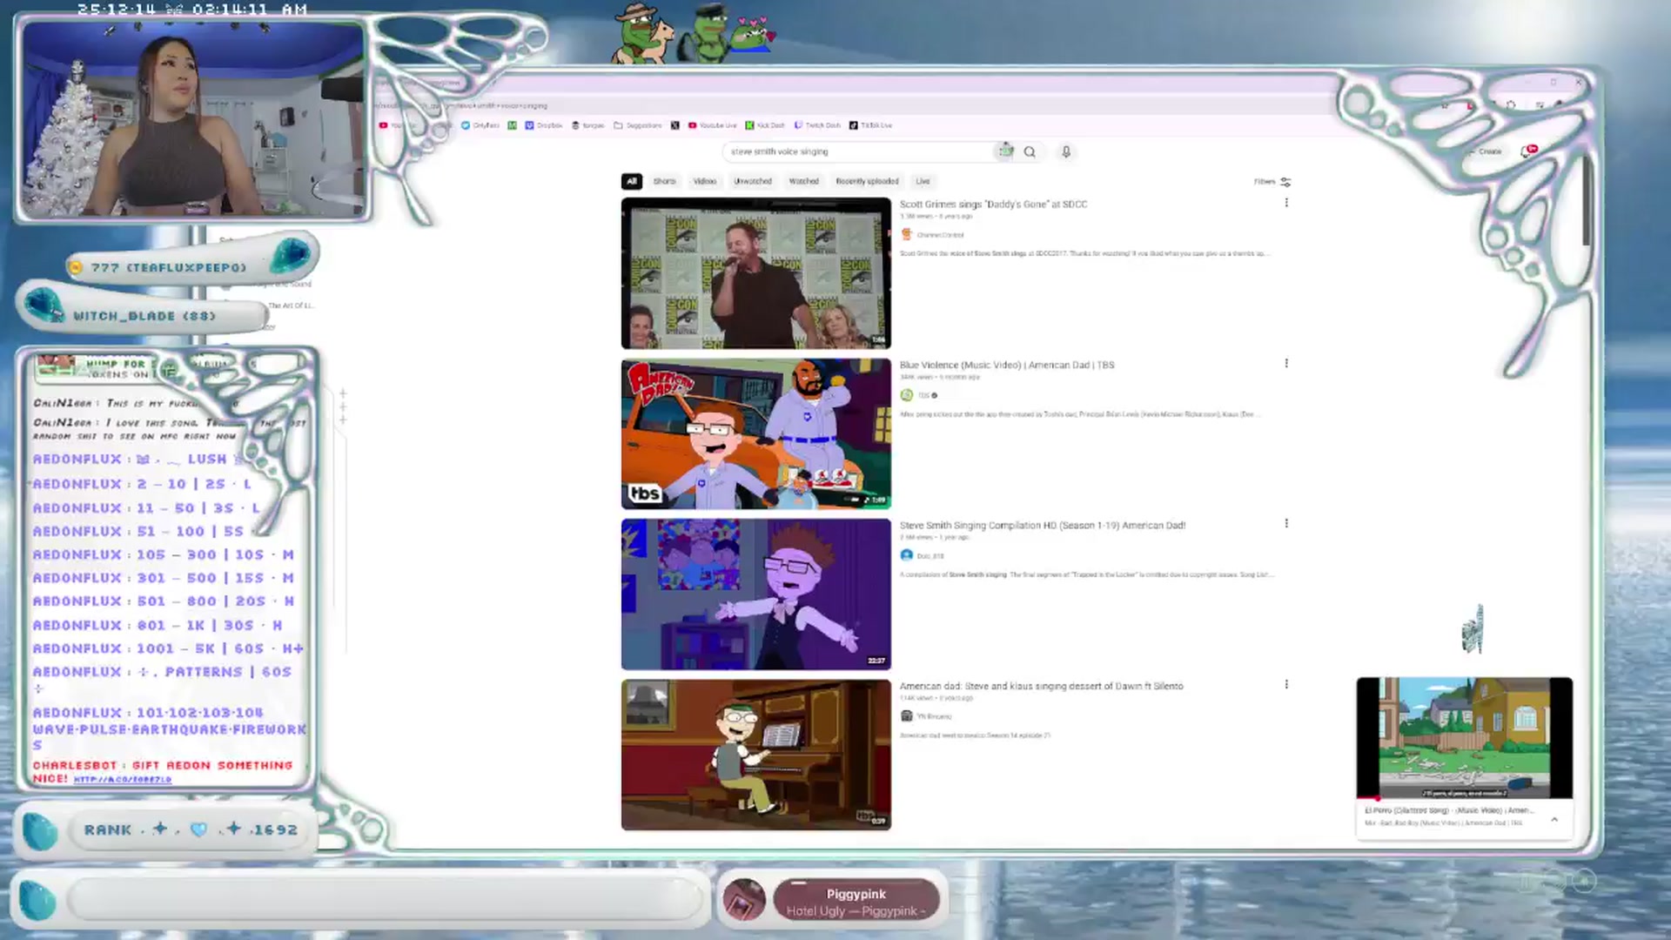The height and width of the screenshot is (940, 1671).
Task: Select the Unwatched filter chip
Action: 753,181
